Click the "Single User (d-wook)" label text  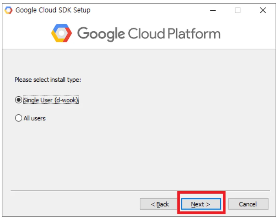51,100
